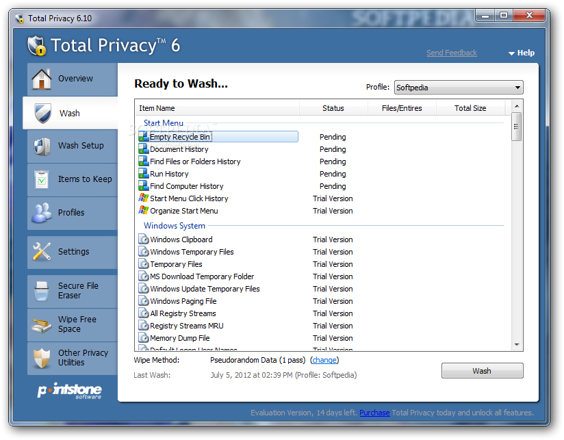This screenshot has height=440, width=564.
Task: Toggle the Run History item checkbox
Action: pos(143,174)
